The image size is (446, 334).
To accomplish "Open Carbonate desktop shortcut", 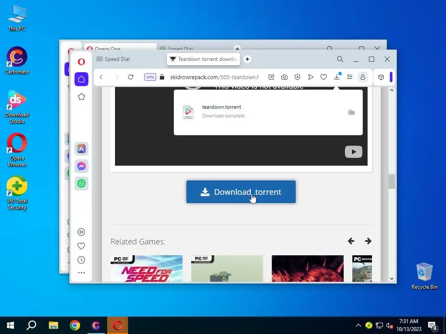I will pyautogui.click(x=17, y=60).
